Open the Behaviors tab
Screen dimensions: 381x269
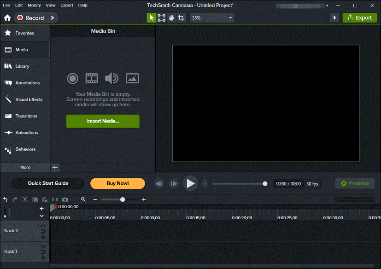tap(25, 149)
